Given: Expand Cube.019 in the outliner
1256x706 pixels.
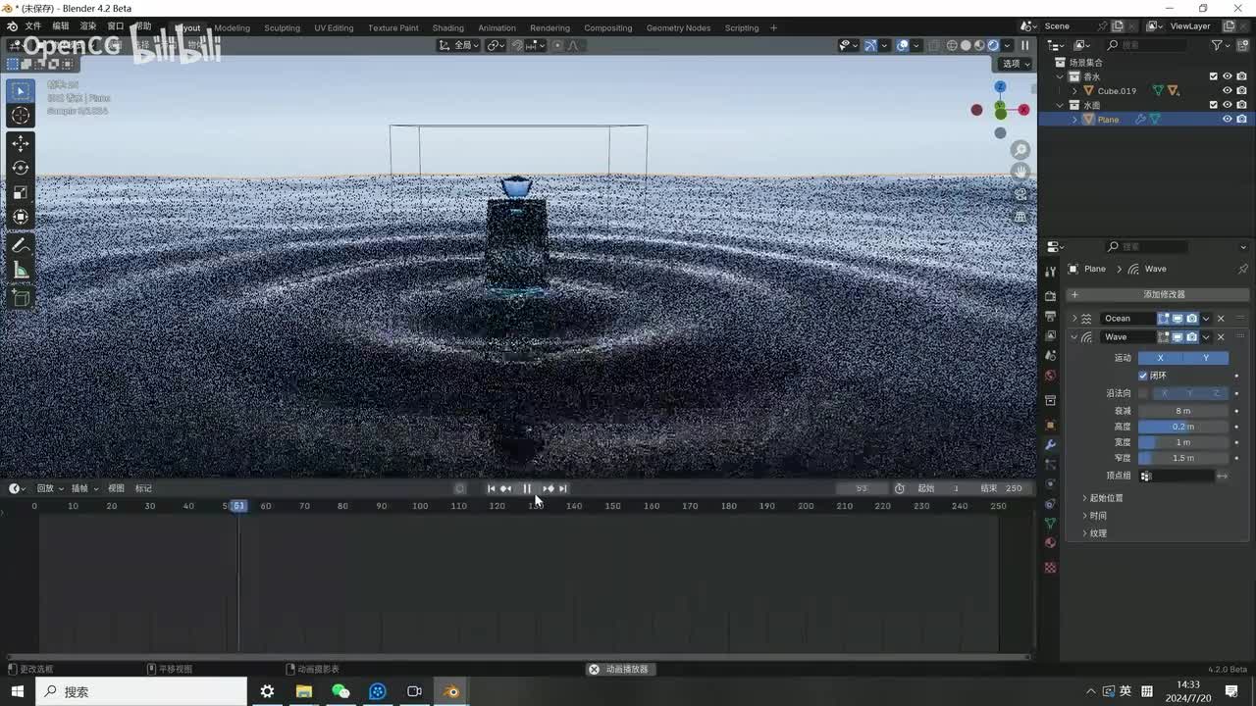Looking at the screenshot, I should pyautogui.click(x=1074, y=91).
